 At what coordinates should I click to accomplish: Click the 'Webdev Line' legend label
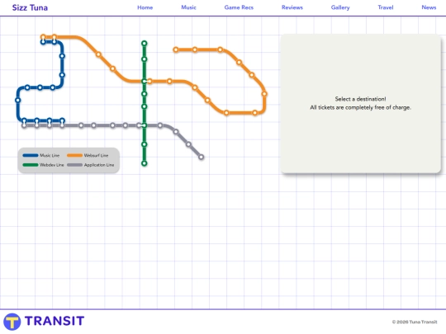click(x=52, y=165)
